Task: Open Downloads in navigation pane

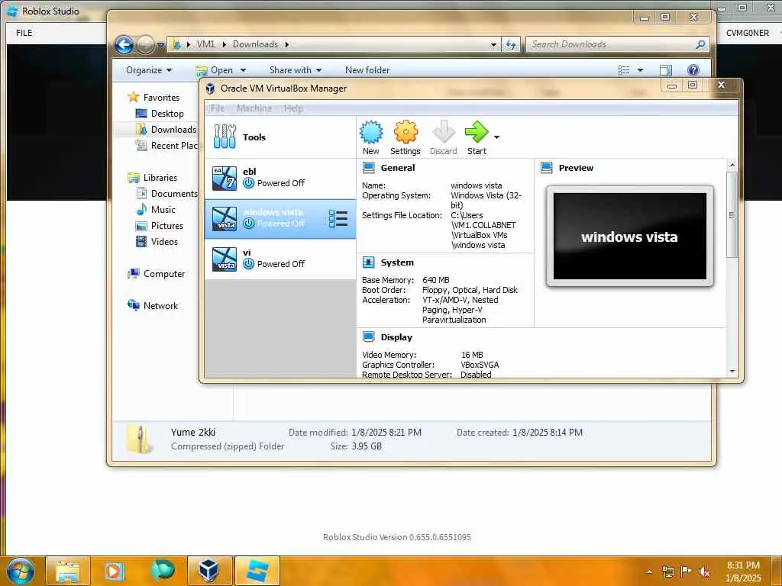Action: [166, 130]
